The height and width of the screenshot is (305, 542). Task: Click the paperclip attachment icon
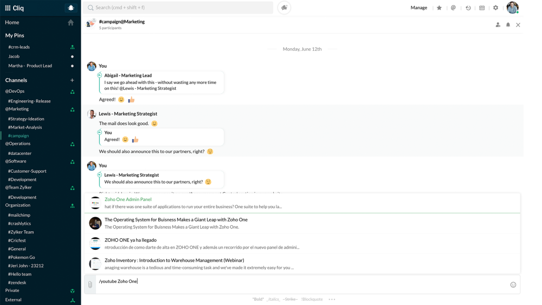click(91, 284)
